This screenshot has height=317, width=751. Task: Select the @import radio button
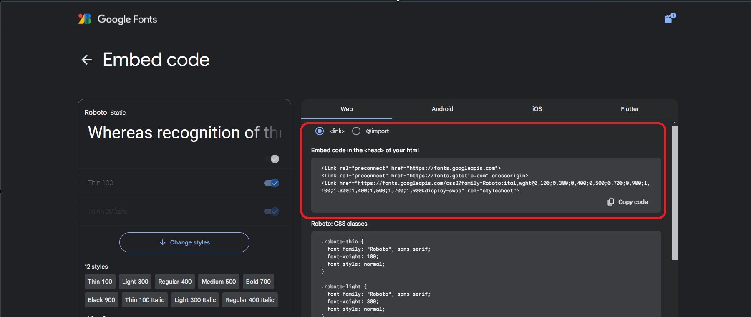(x=356, y=131)
